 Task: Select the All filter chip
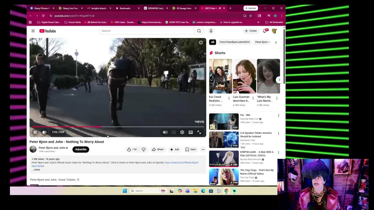(x=213, y=42)
